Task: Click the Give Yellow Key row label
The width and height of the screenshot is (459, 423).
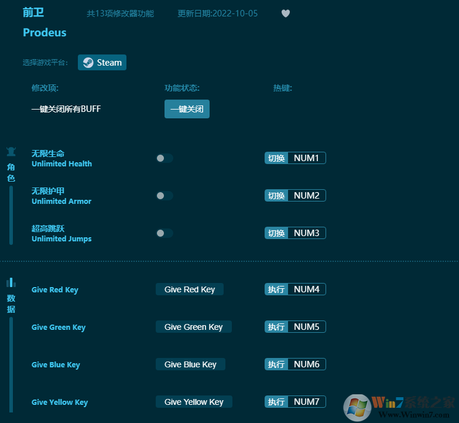Action: coord(60,402)
